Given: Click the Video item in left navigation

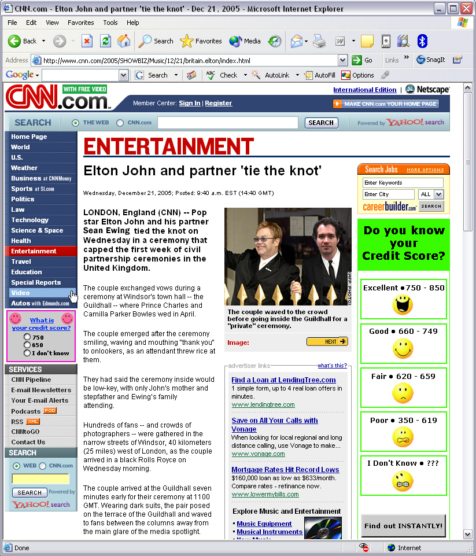Looking at the screenshot, I should (x=41, y=293).
